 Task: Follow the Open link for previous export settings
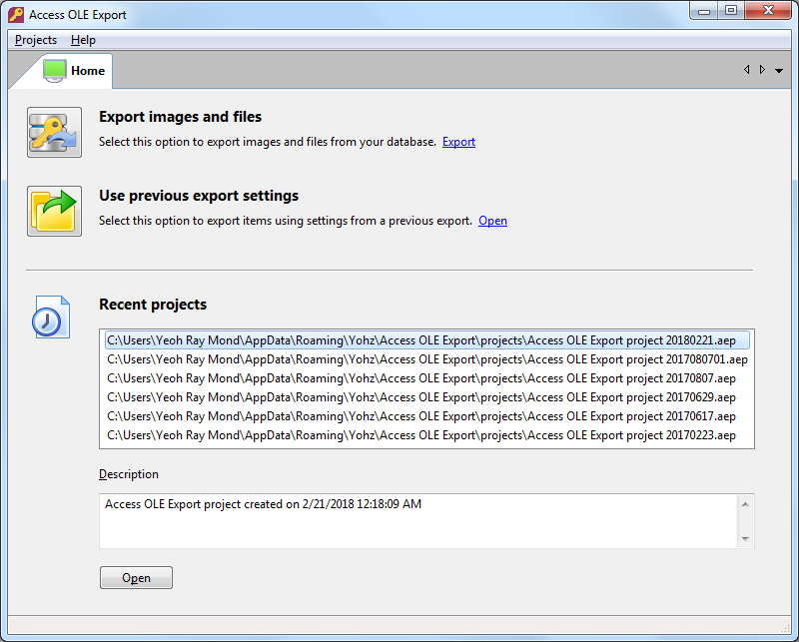[x=492, y=221]
